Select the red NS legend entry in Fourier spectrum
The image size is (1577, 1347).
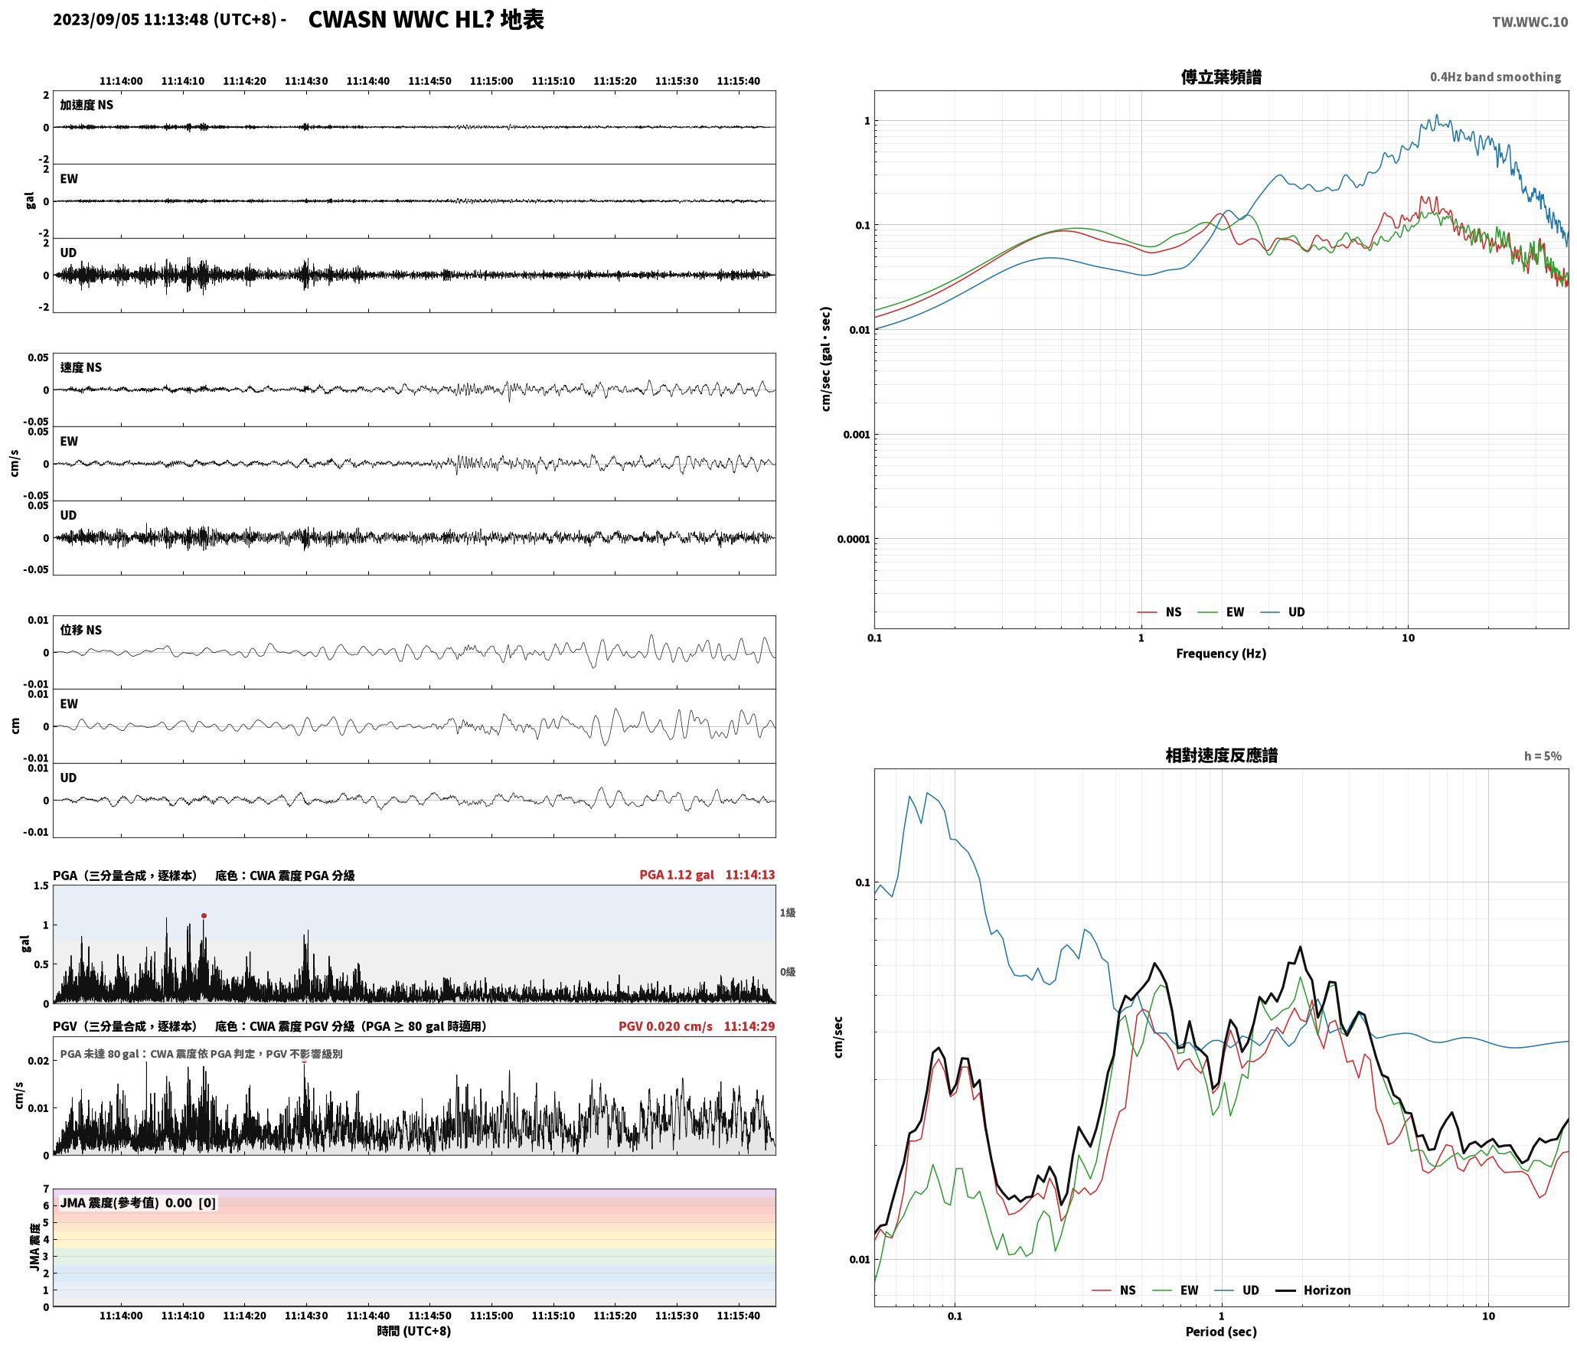click(x=1159, y=612)
